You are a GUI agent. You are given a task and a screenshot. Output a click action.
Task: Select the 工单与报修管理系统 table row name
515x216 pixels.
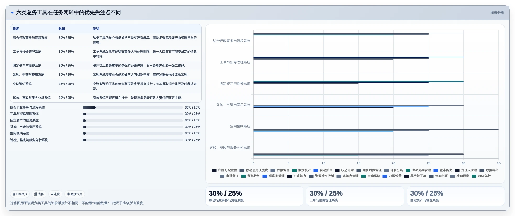[x=27, y=52]
